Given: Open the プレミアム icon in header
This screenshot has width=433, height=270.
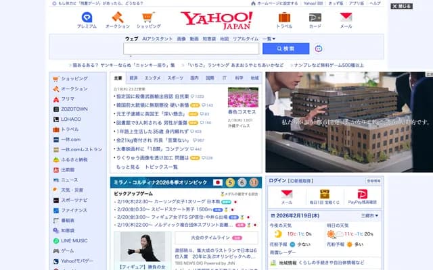Looking at the screenshot, I should tap(87, 18).
